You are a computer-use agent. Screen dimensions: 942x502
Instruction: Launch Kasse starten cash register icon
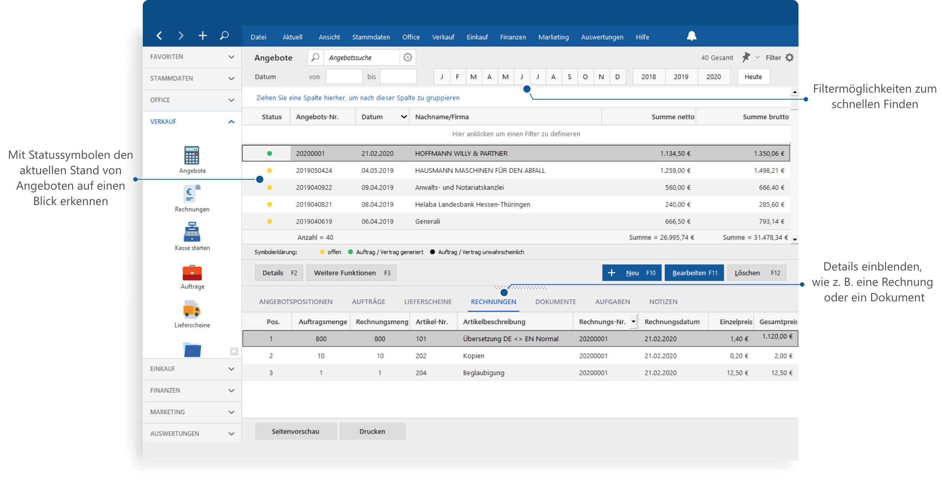192,232
